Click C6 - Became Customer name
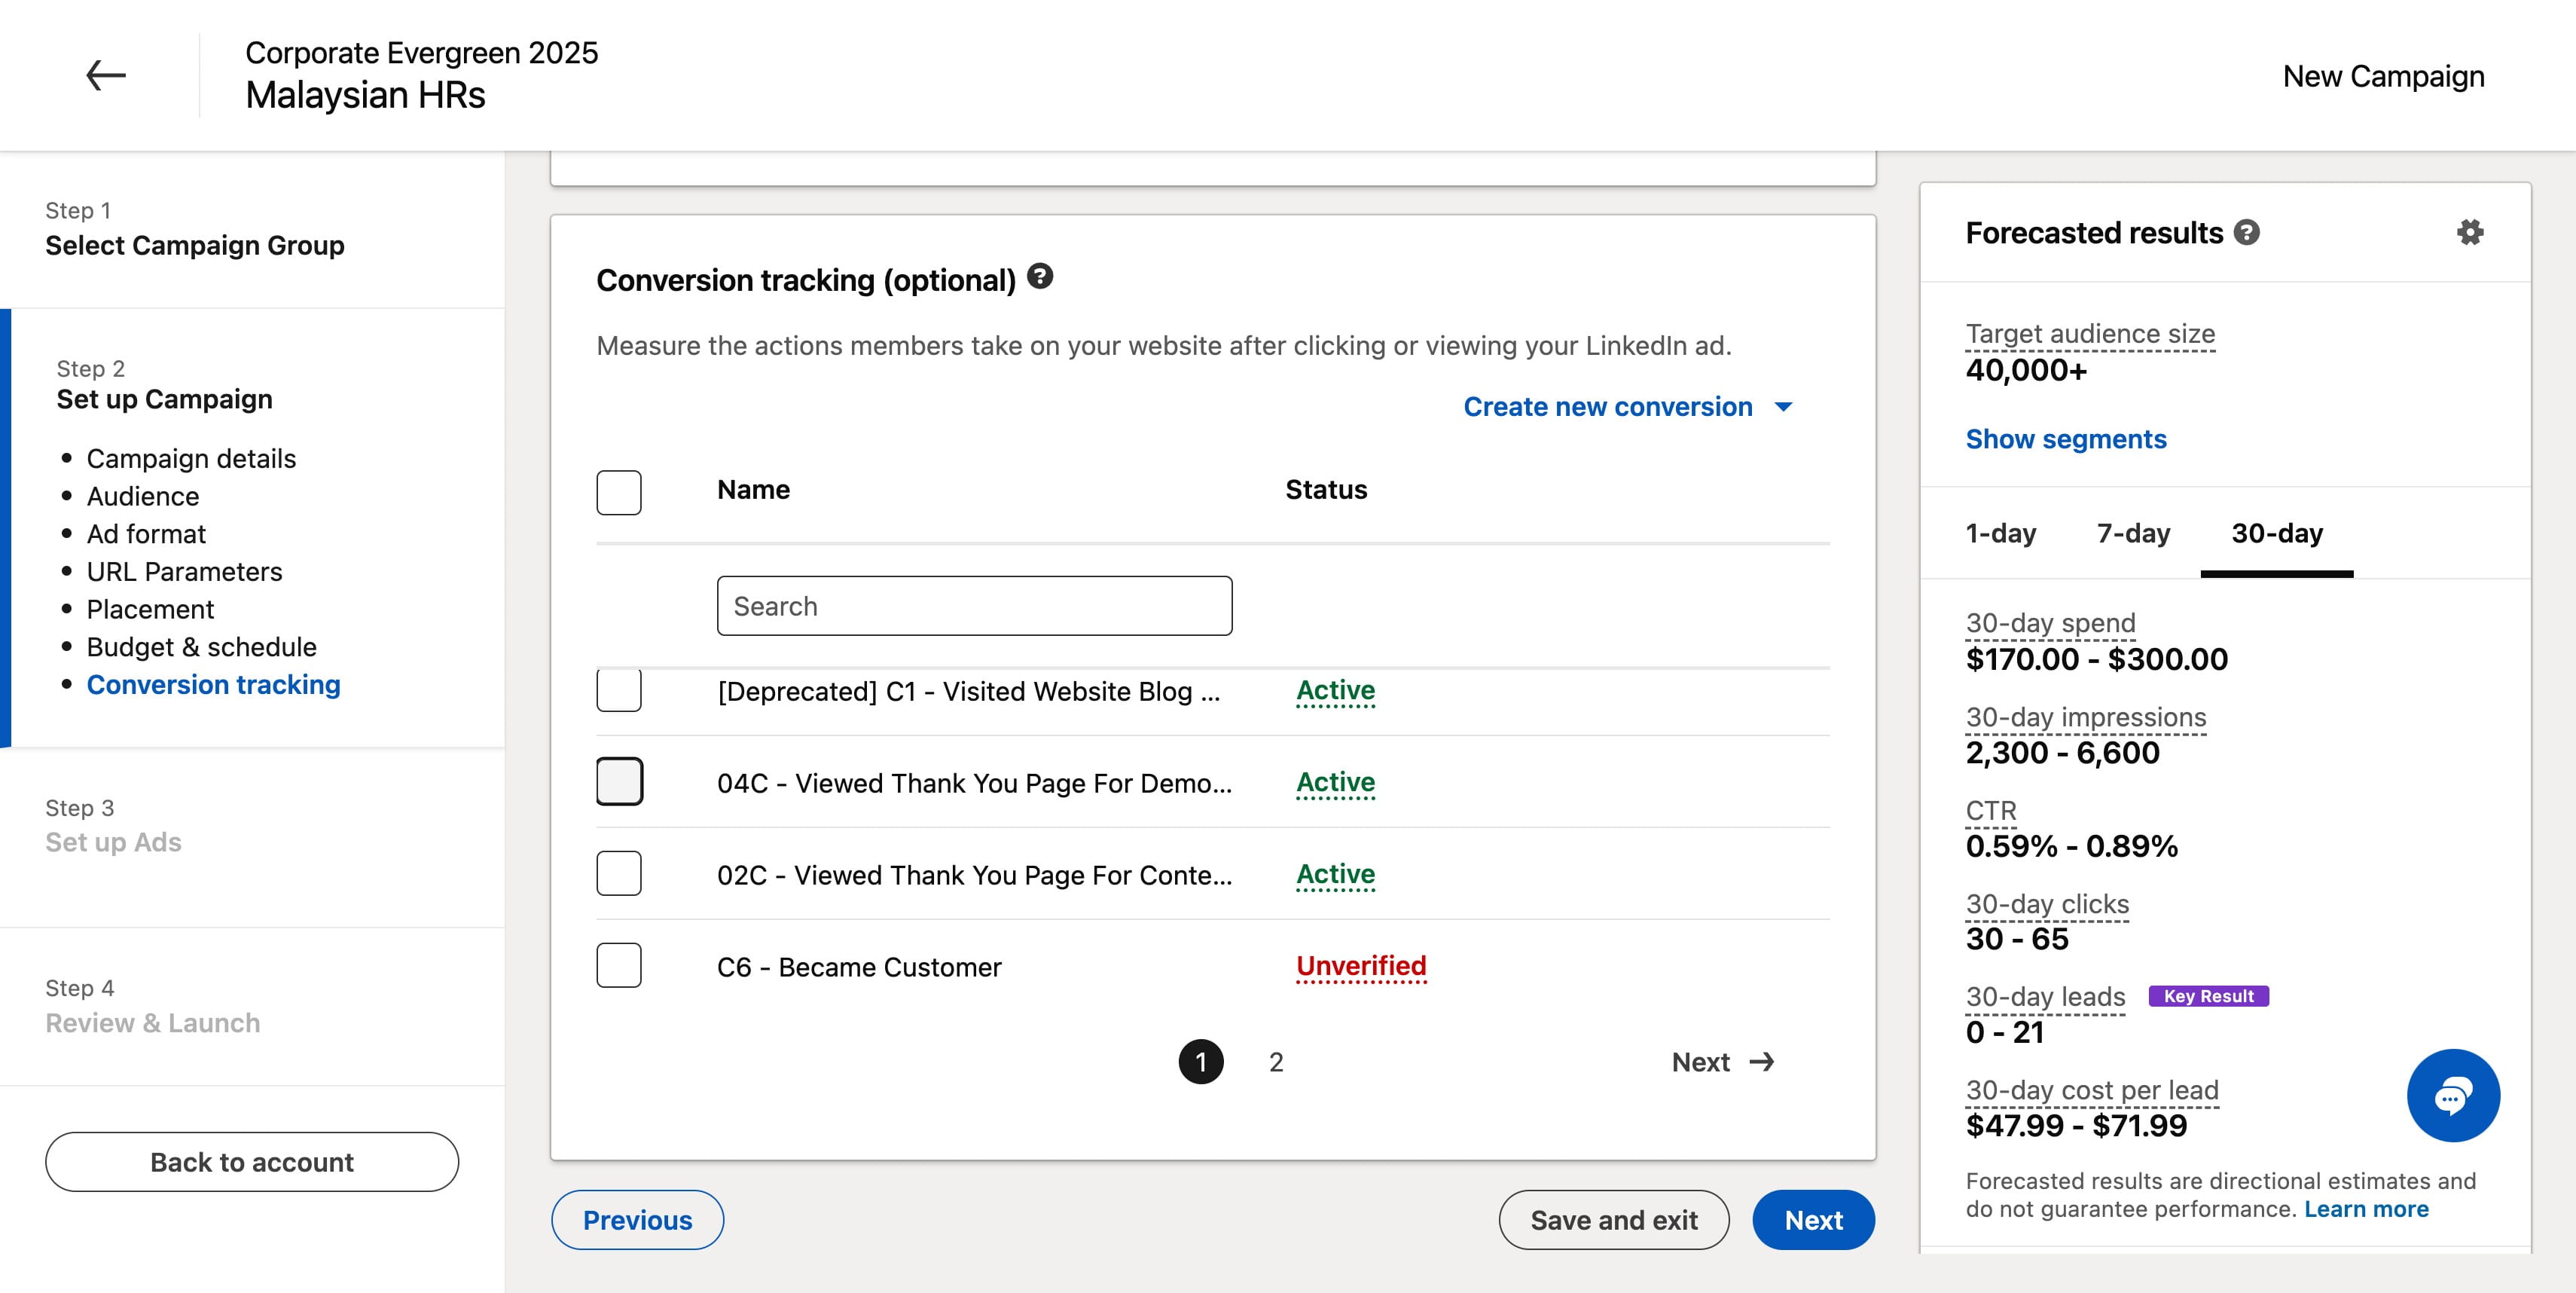2576x1293 pixels. (x=859, y=967)
